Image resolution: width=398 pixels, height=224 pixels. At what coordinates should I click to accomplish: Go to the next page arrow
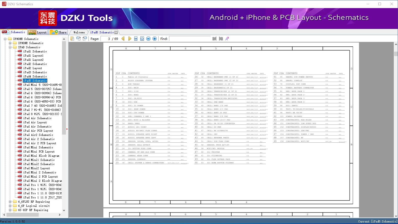click(130, 39)
